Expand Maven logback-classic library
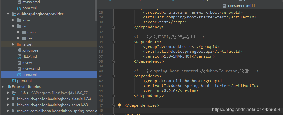283x115 pixels. 8,99
